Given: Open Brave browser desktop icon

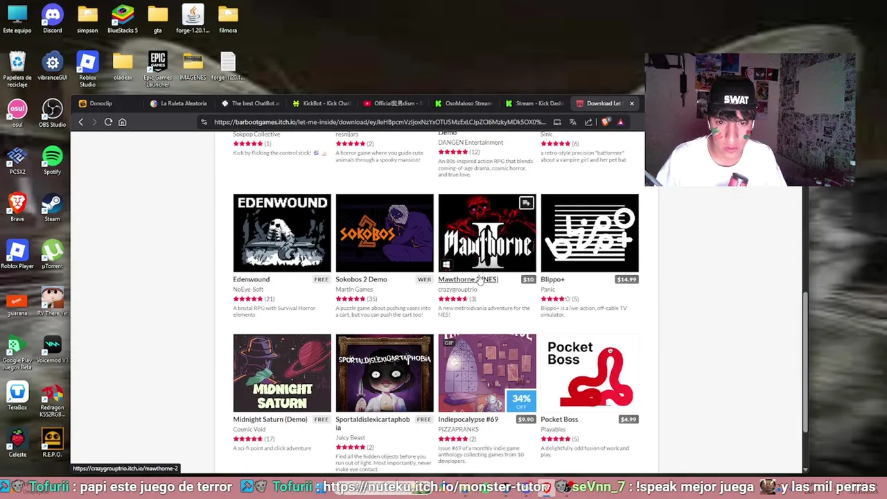Looking at the screenshot, I should (17, 207).
